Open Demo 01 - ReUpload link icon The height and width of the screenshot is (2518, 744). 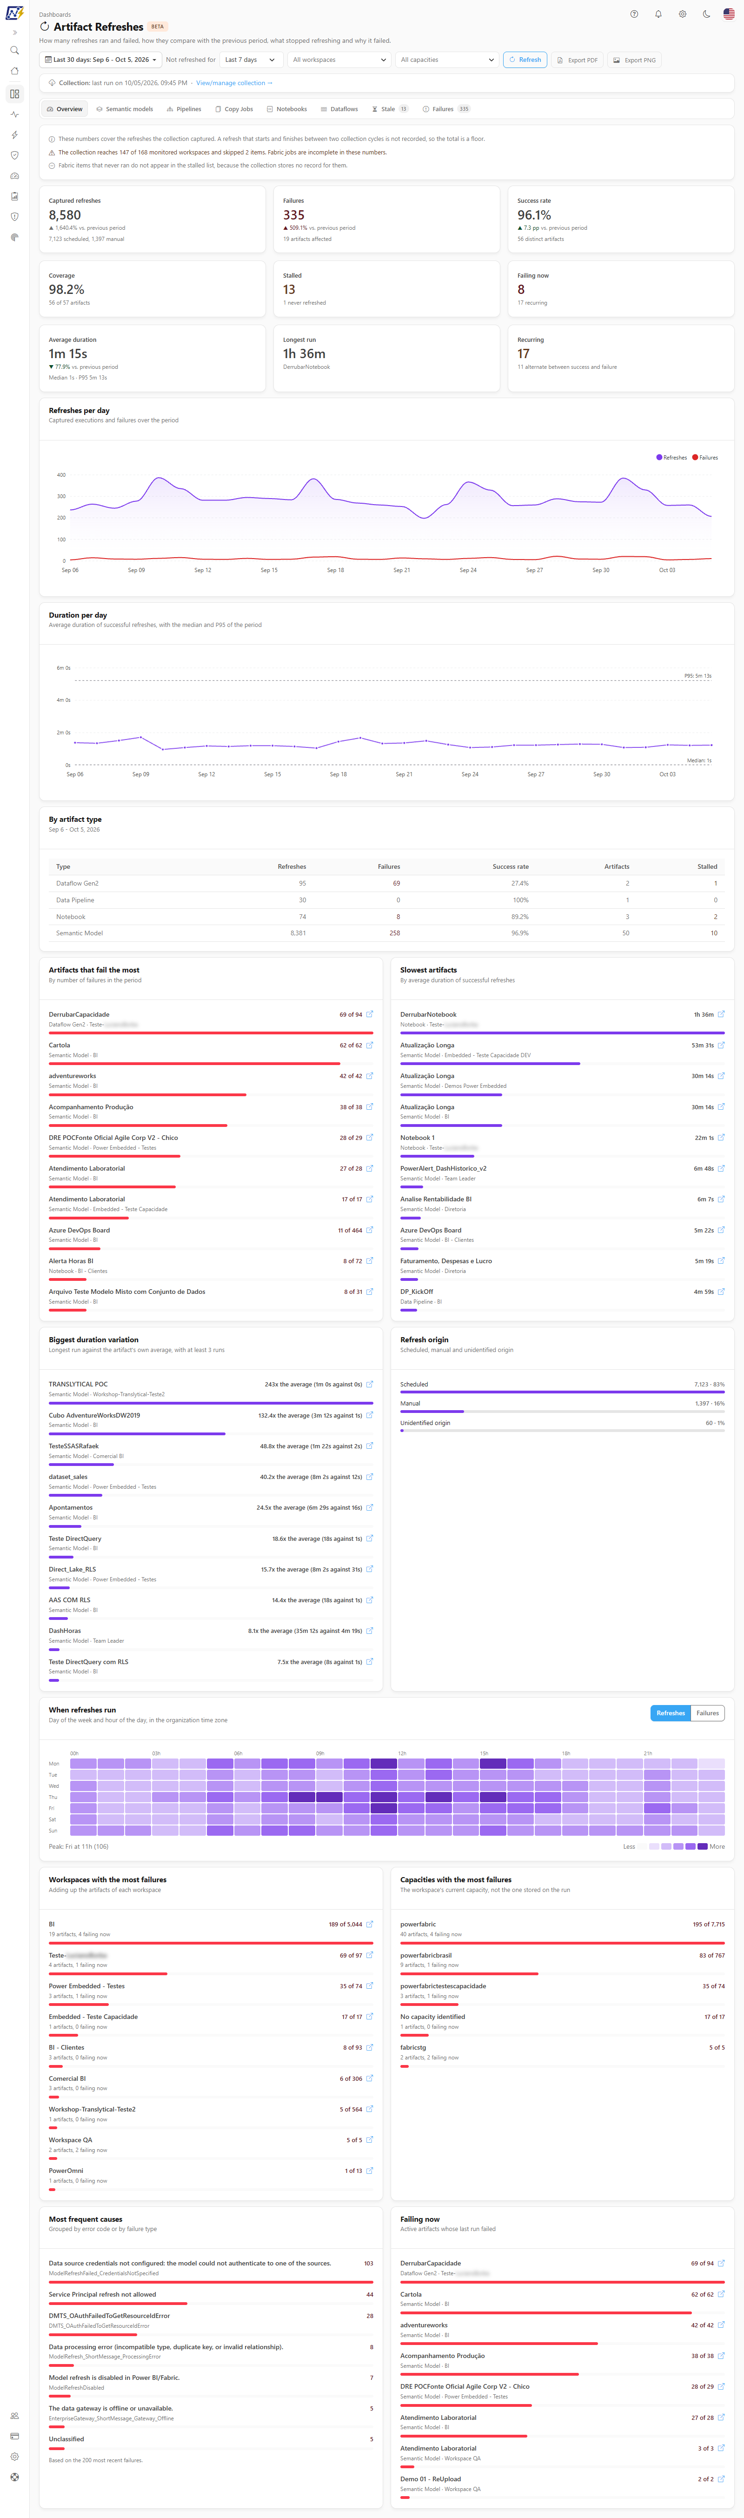click(722, 2479)
